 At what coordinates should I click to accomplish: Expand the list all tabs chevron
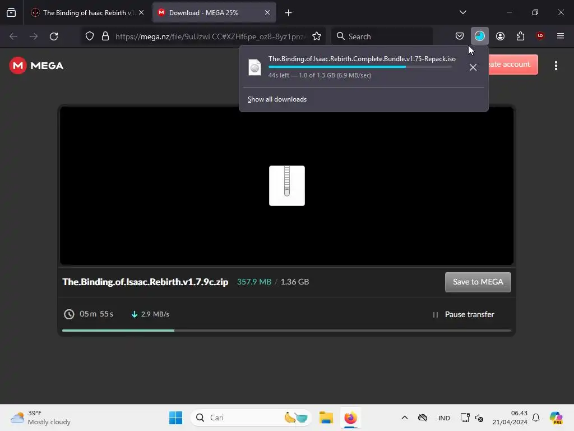click(x=462, y=12)
